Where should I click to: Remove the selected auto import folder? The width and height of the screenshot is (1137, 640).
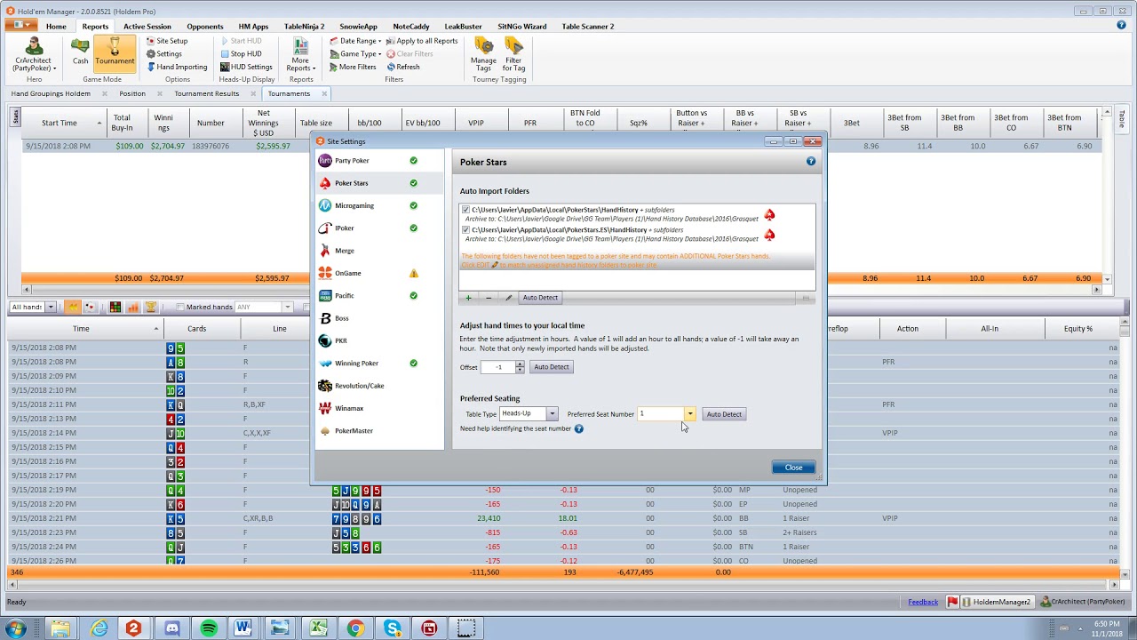[489, 298]
